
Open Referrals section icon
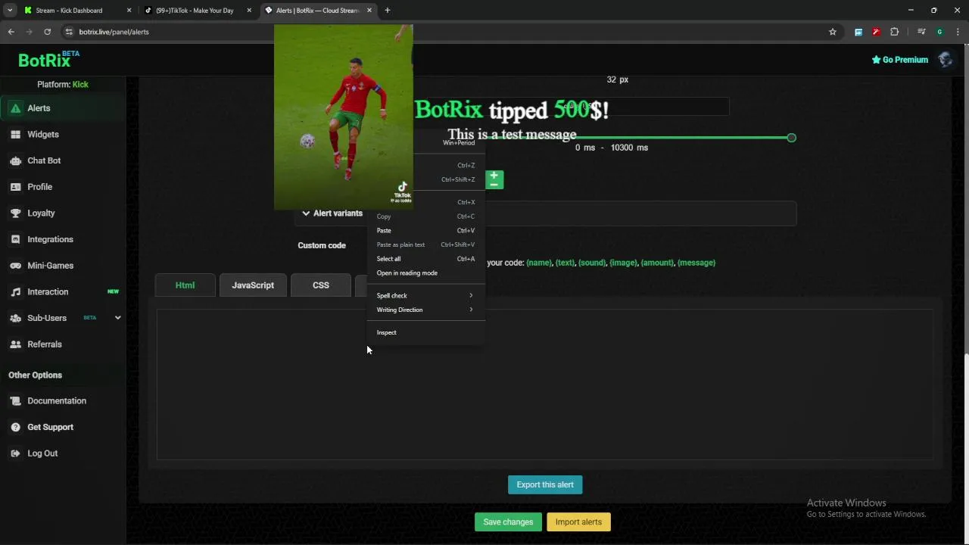(x=15, y=344)
